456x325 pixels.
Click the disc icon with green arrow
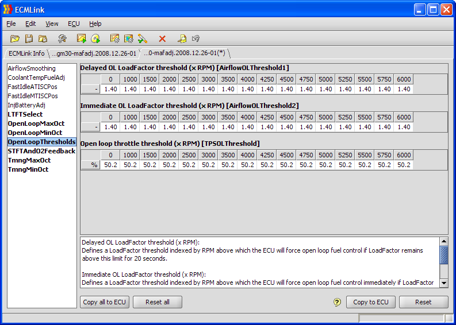[x=95, y=38]
